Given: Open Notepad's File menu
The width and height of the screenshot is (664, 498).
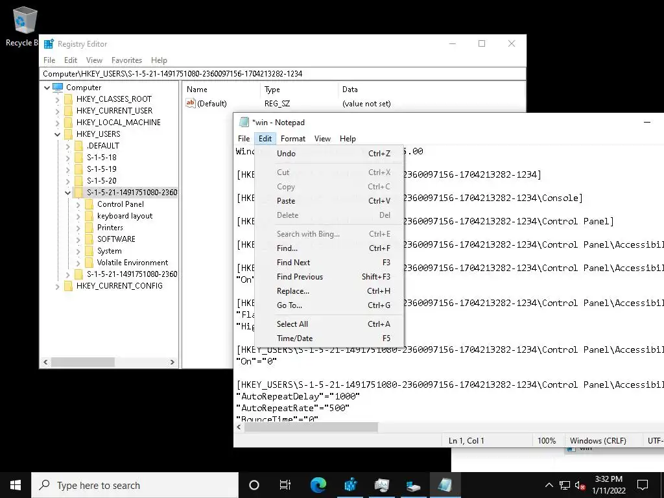Looking at the screenshot, I should [x=244, y=139].
